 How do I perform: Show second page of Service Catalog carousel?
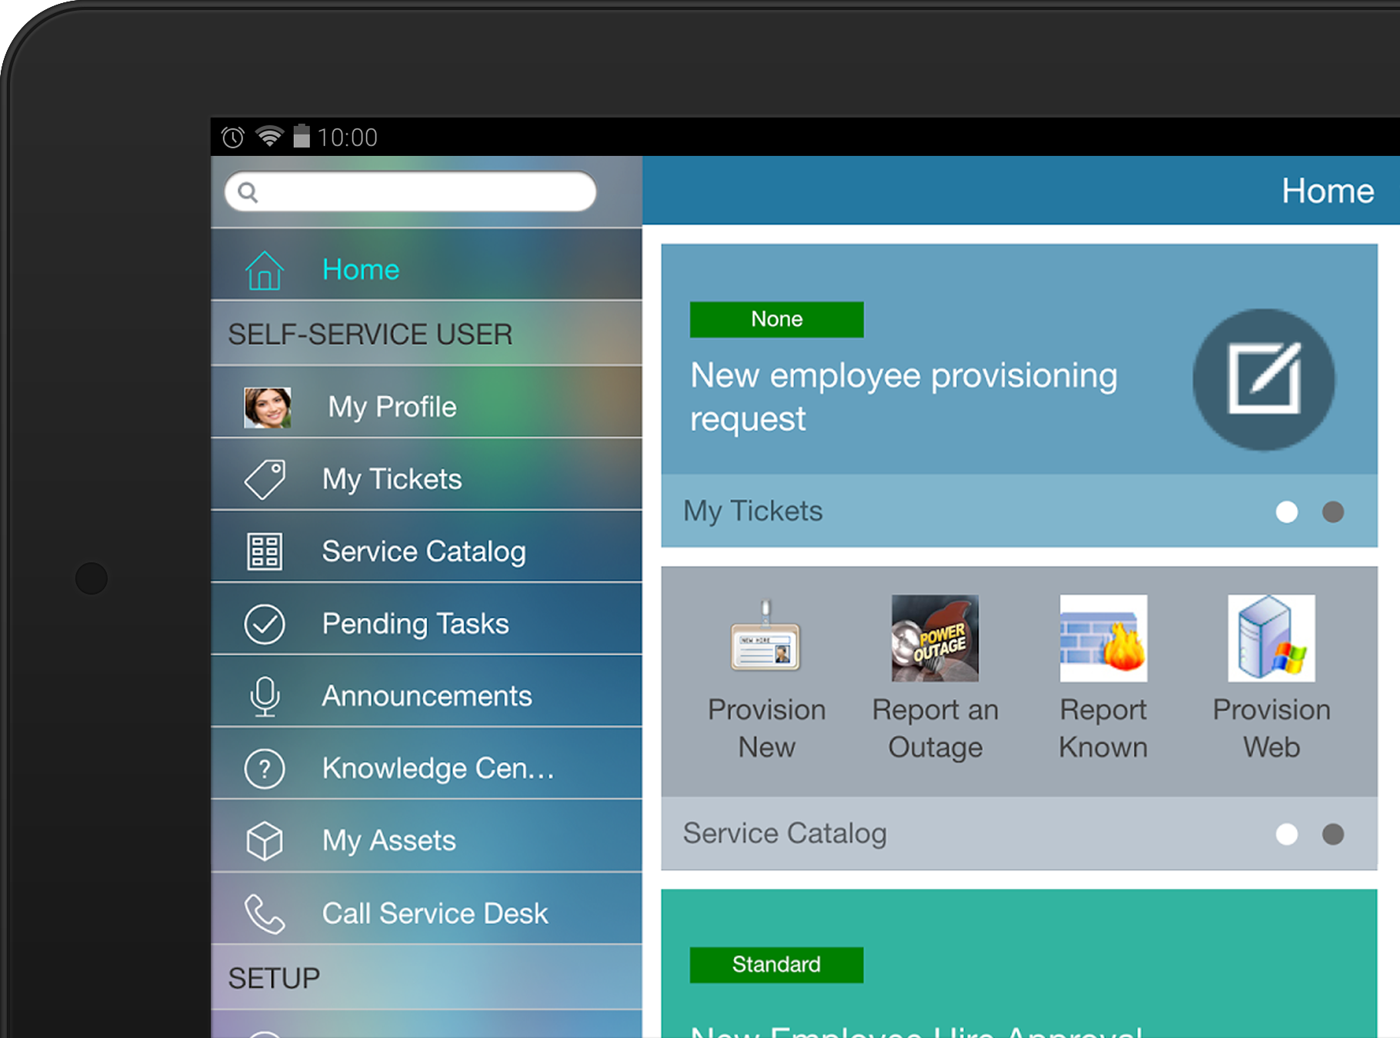pos(1332,834)
